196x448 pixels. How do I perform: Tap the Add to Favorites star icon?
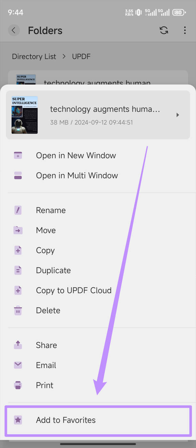point(18,420)
